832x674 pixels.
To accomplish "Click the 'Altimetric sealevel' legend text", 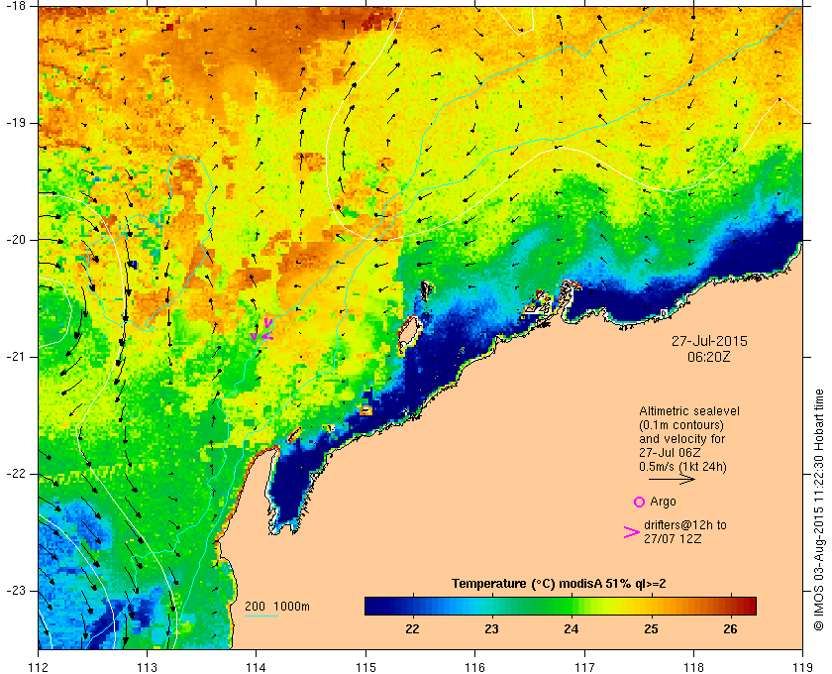I will [x=689, y=411].
